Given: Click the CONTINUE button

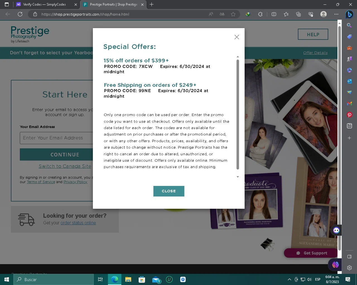Looking at the screenshot, I should (x=56, y=154).
